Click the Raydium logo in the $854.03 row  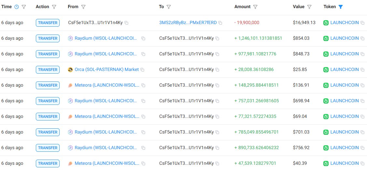[70, 38]
